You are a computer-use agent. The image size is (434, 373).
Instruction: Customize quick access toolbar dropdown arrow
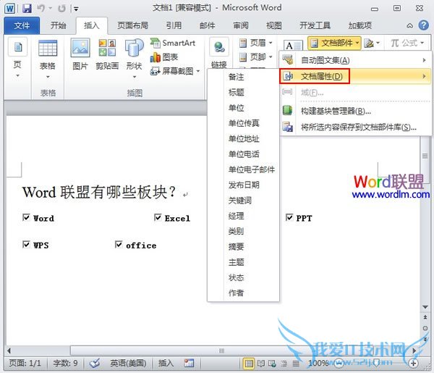(x=76, y=9)
